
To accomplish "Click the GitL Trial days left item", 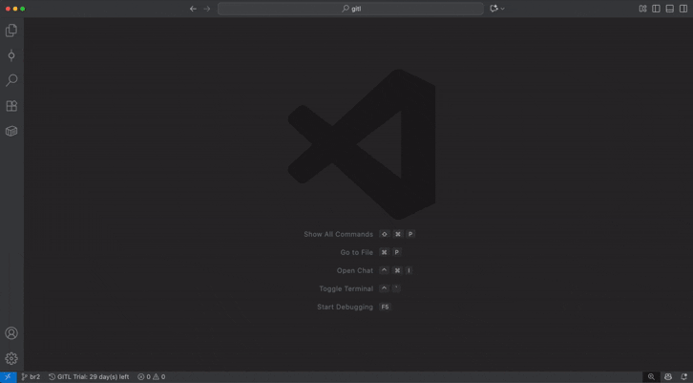I will [89, 376].
